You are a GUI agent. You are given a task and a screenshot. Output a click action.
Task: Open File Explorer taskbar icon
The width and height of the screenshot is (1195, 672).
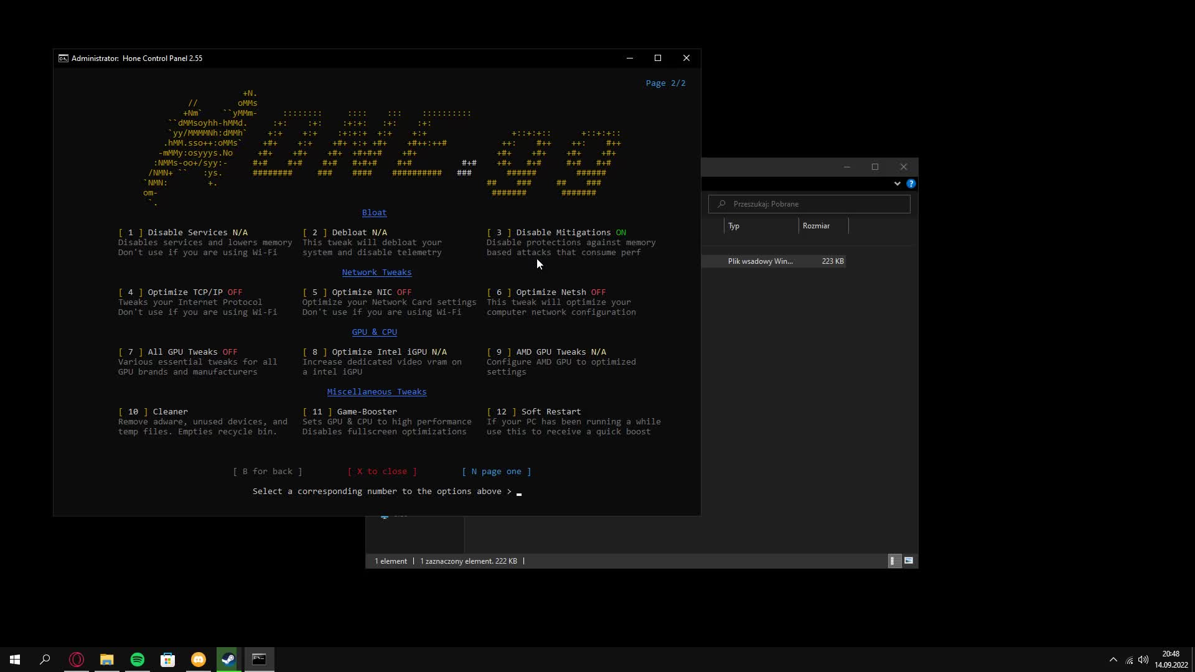pyautogui.click(x=107, y=660)
